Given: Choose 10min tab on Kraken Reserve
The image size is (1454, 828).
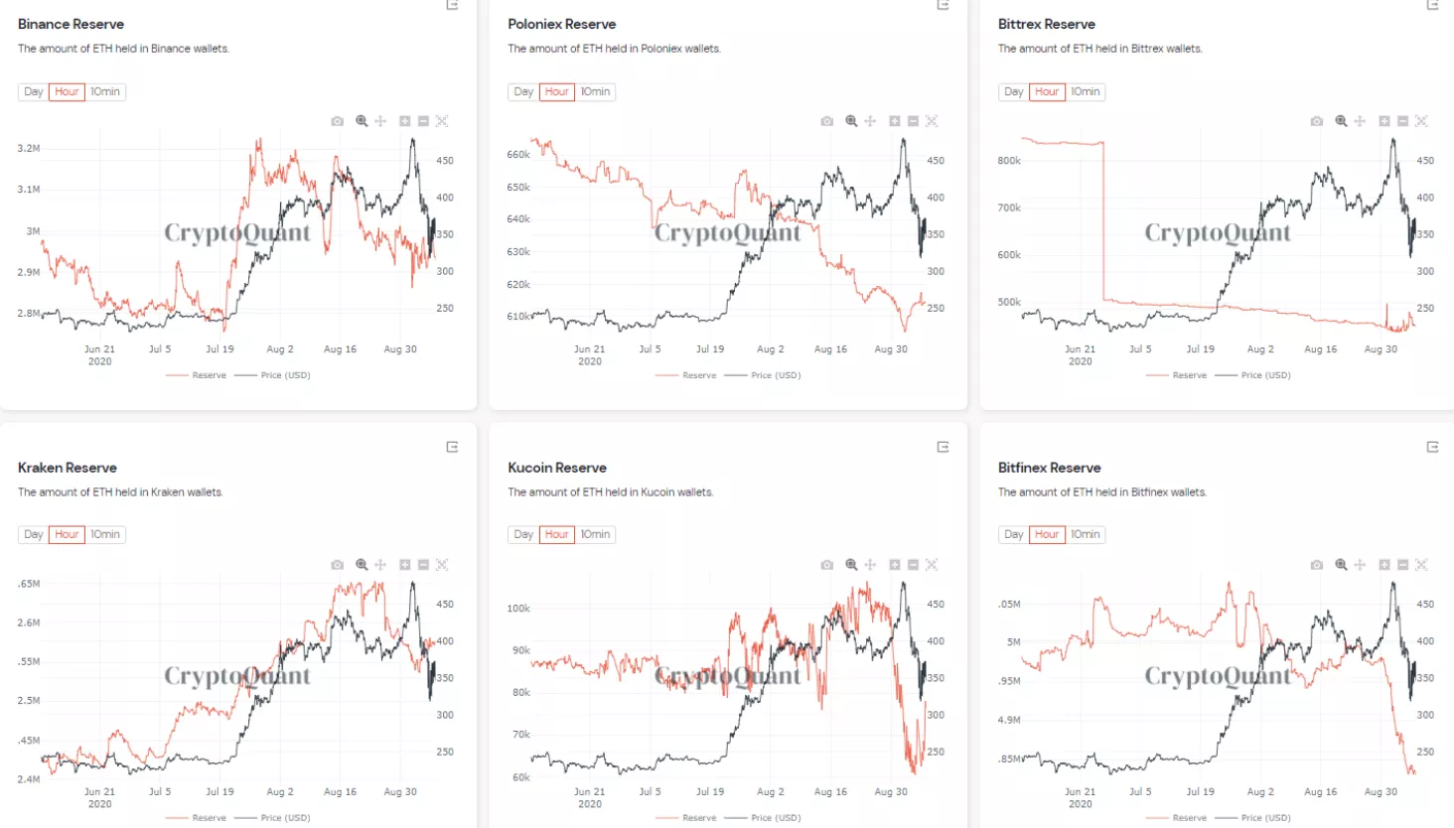Looking at the screenshot, I should coord(105,535).
